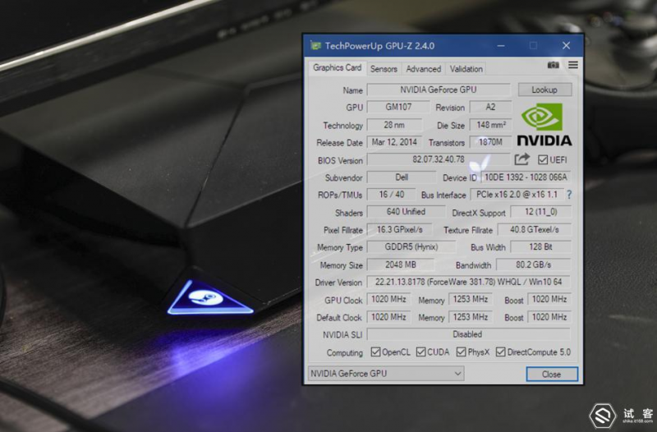Switch to the Graphics Card tab
Viewport: 657px width, 432px height.
(x=337, y=67)
